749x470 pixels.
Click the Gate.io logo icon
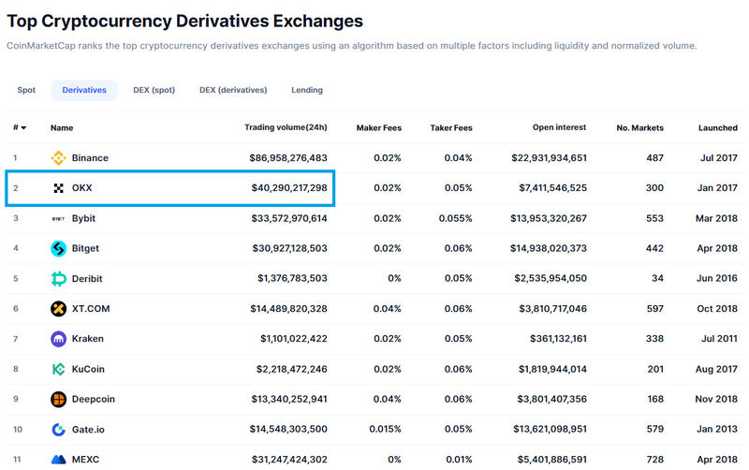pyautogui.click(x=58, y=430)
